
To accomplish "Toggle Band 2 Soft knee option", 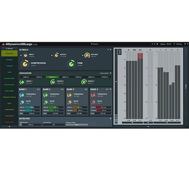I will 62,89.
